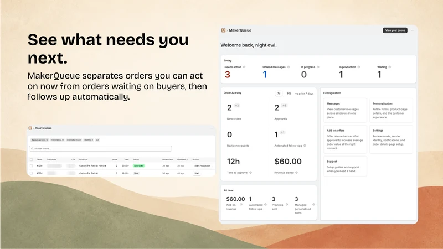Switch Order Activity to 30d range
The height and width of the screenshot is (249, 443).
pyautogui.click(x=289, y=94)
